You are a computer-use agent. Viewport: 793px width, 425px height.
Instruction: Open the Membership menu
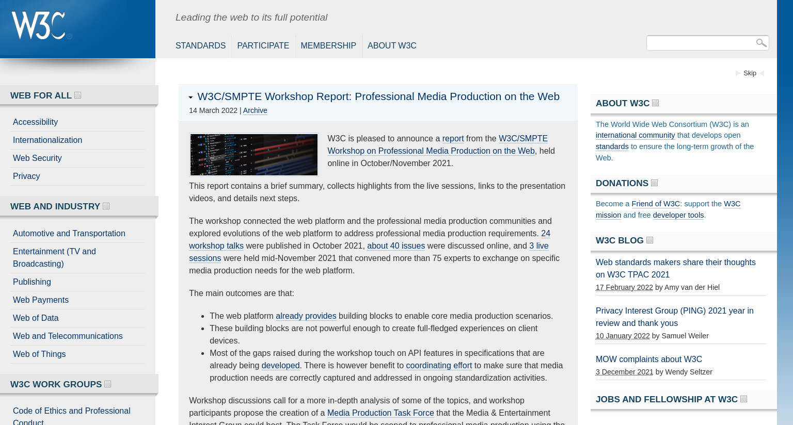(328, 45)
